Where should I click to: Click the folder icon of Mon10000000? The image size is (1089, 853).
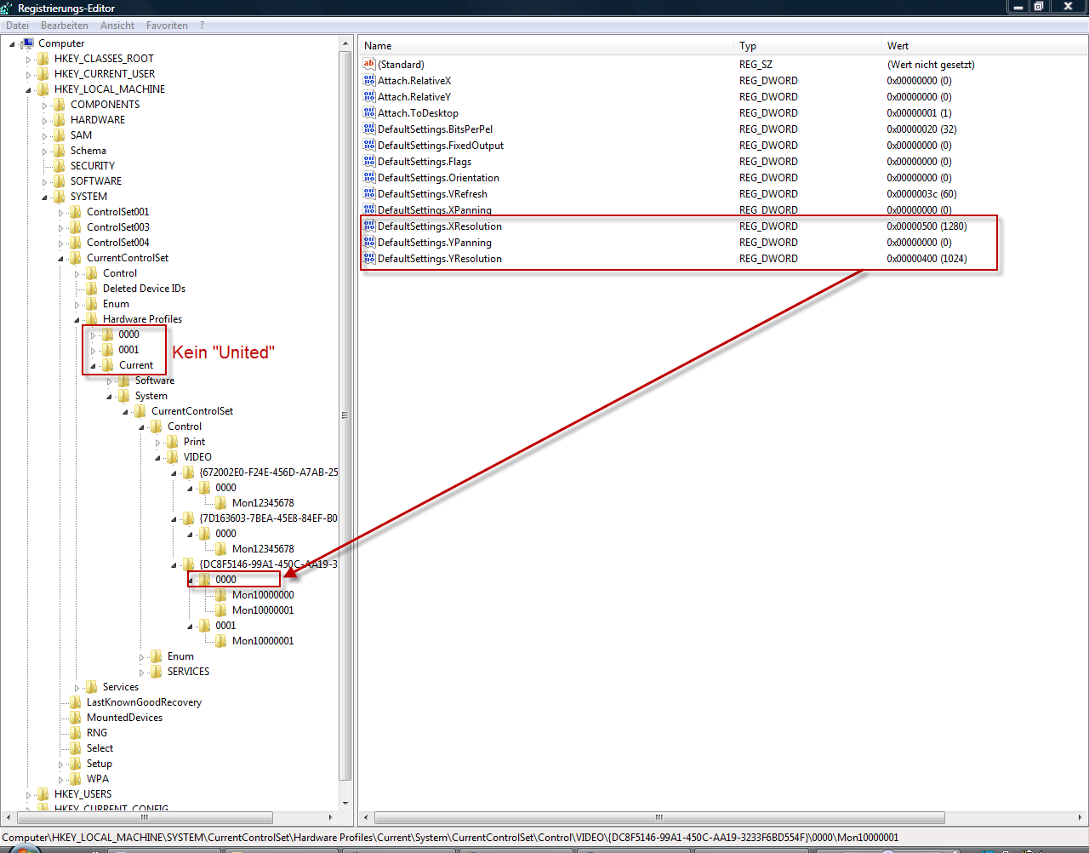[x=221, y=595]
